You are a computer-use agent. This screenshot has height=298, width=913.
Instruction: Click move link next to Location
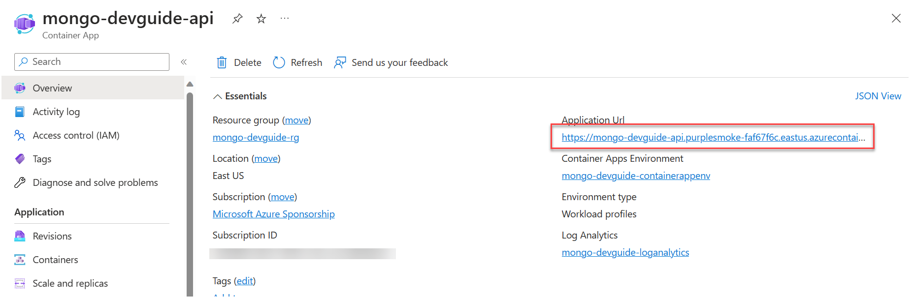pyautogui.click(x=266, y=158)
